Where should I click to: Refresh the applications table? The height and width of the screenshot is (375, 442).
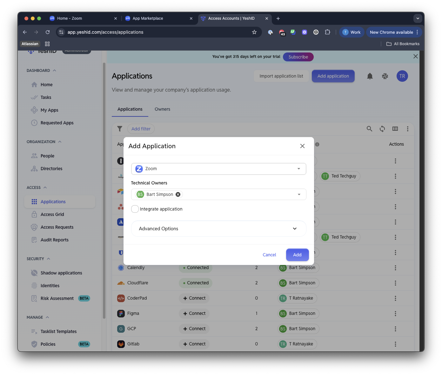tap(382, 129)
